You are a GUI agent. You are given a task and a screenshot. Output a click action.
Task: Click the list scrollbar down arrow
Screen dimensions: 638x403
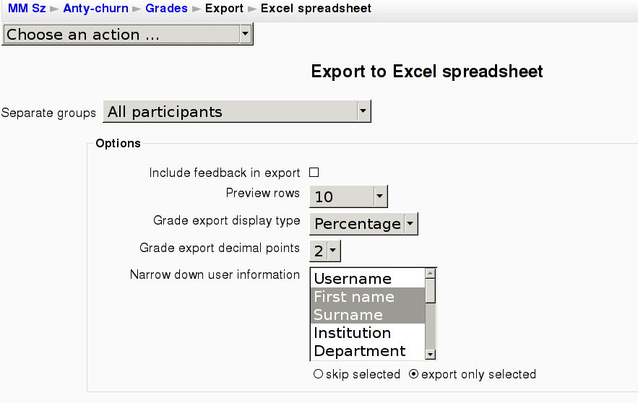430,355
